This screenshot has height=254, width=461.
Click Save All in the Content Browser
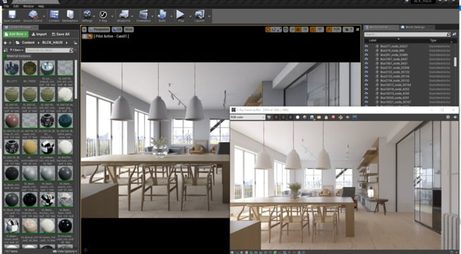tap(61, 34)
